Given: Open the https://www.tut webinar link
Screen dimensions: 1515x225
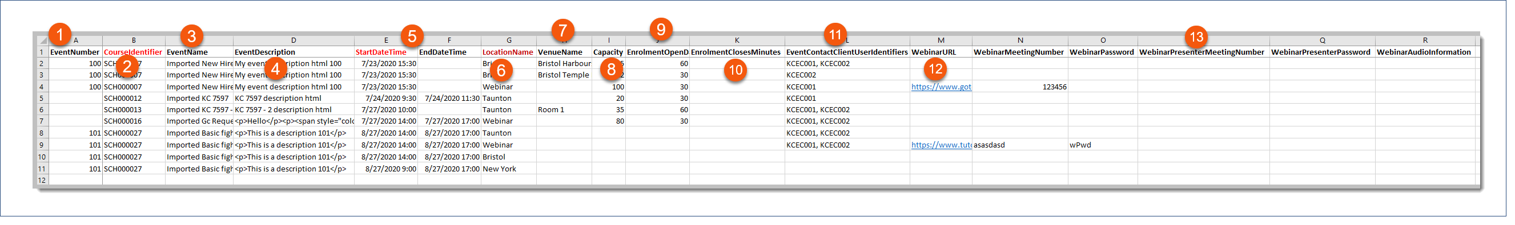Looking at the screenshot, I should [941, 145].
